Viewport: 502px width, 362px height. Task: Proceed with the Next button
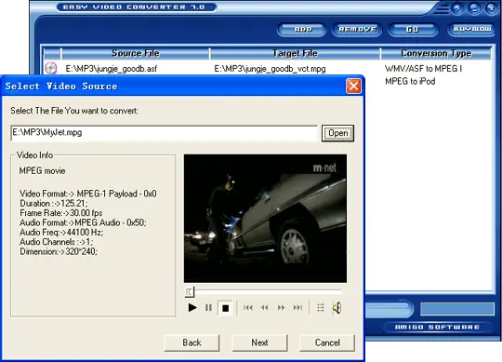pos(259,342)
